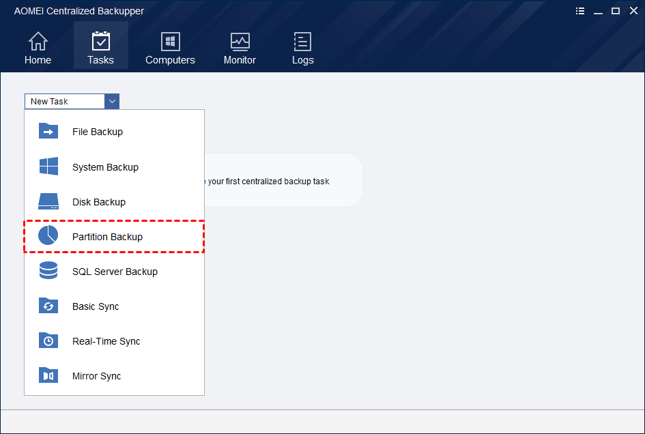Click the AOMEI Centralized Backupper title text
Image resolution: width=645 pixels, height=434 pixels.
79,11
